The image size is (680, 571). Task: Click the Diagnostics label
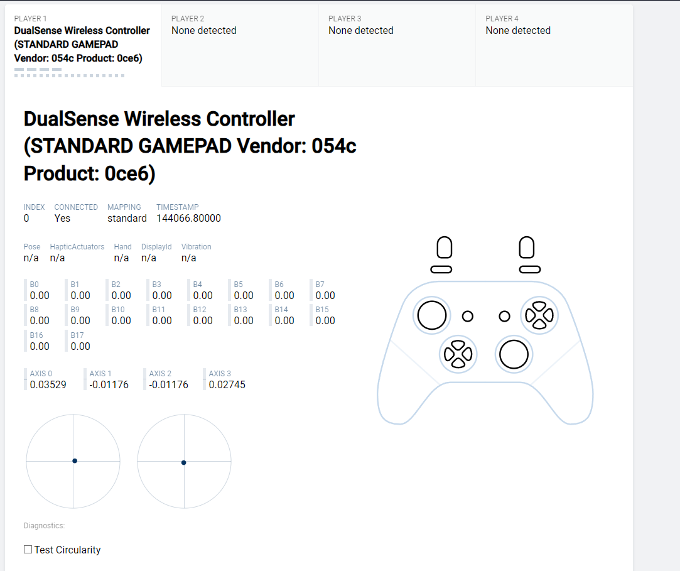click(x=44, y=525)
